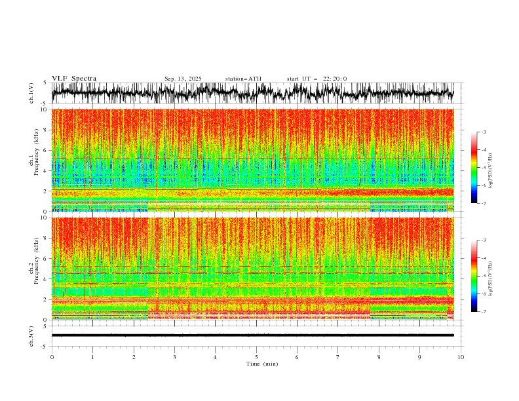Select the "start UT = 22:20:0" text

pos(317,79)
